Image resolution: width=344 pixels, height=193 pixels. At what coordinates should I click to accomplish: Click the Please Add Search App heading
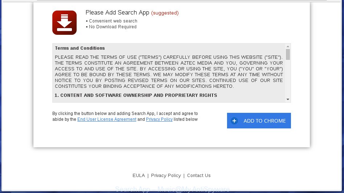tap(117, 12)
